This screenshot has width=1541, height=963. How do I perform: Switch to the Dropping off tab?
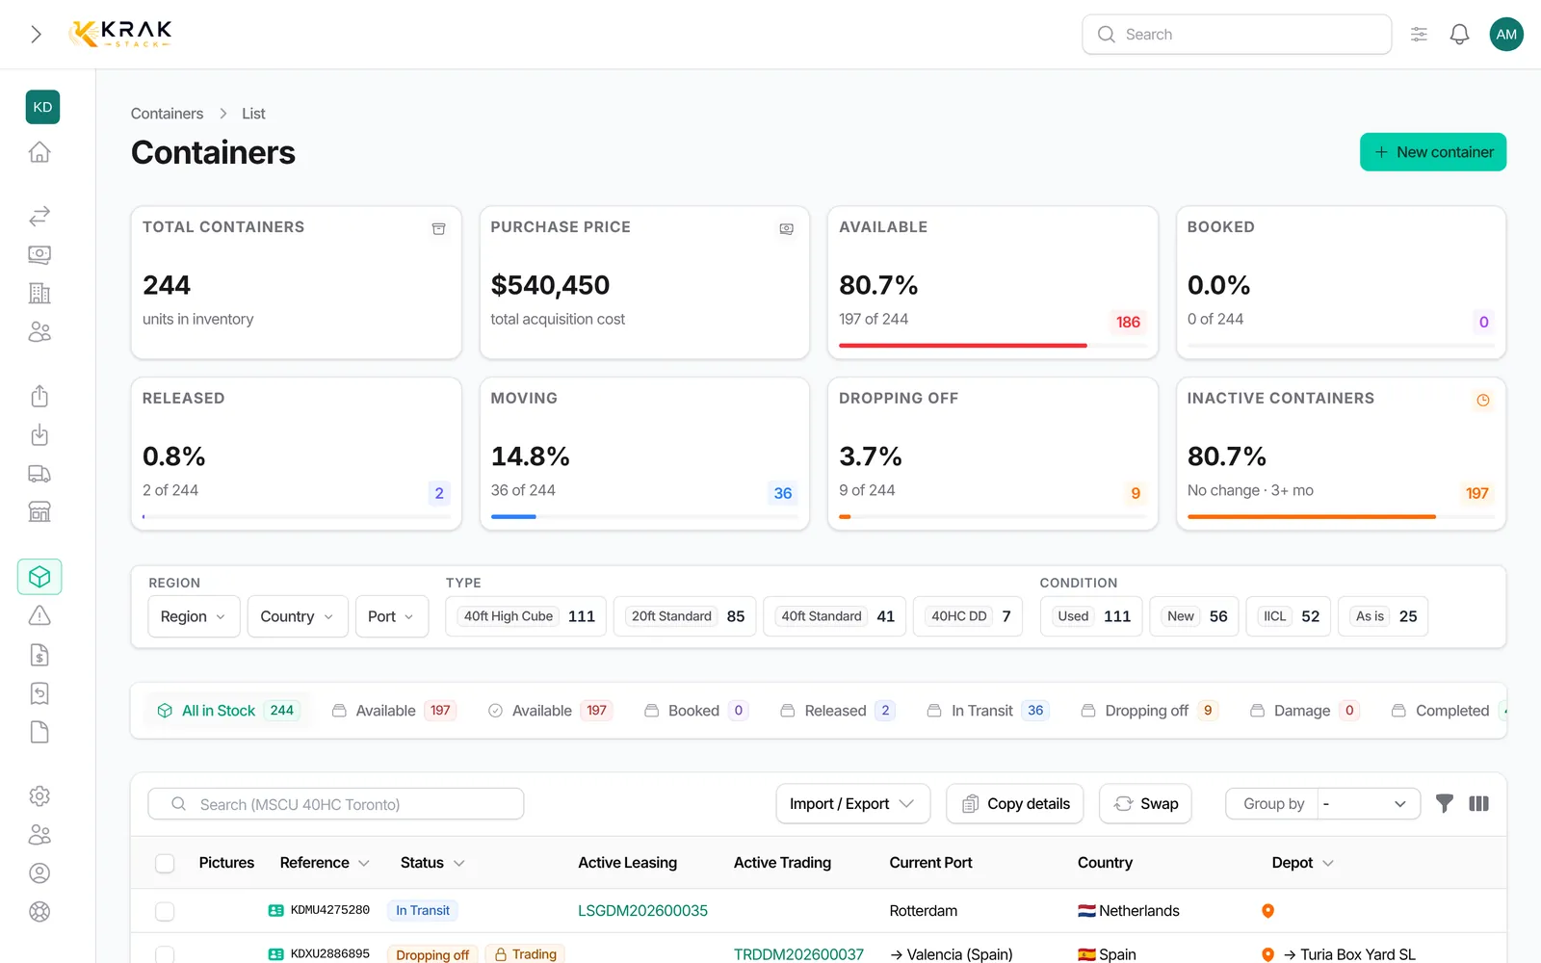1150,711
